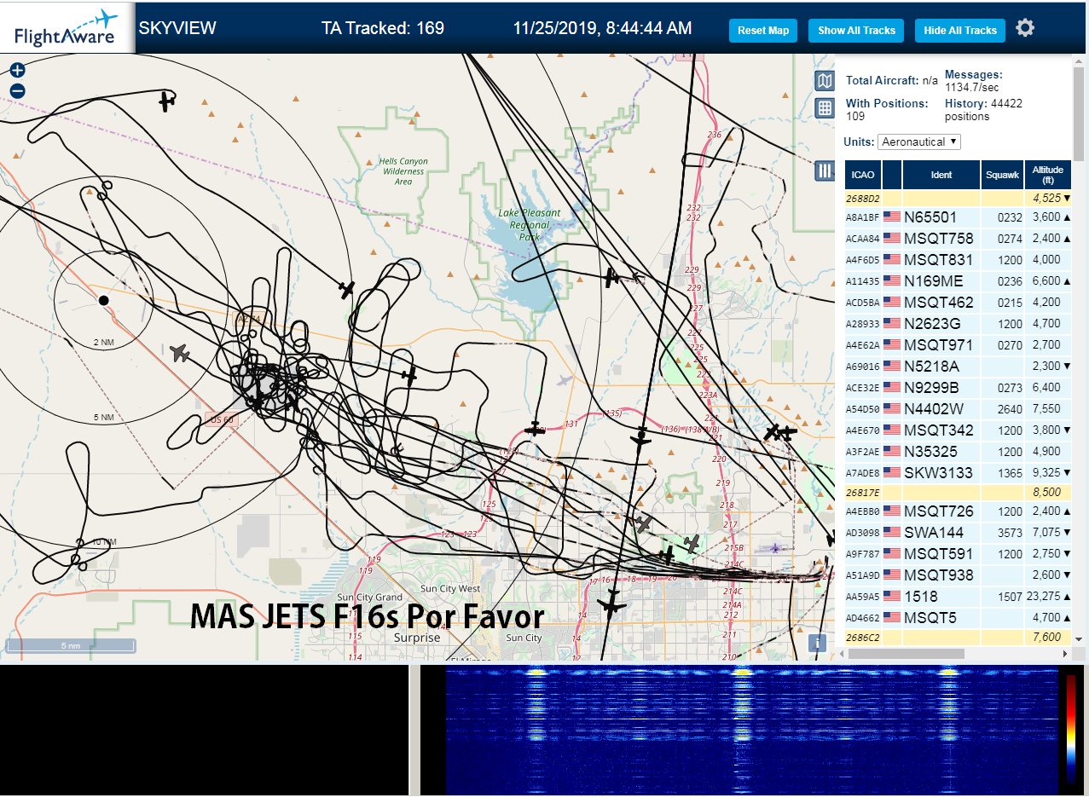Select aircraft row MSQT462
The width and height of the screenshot is (1089, 797).
click(x=958, y=302)
